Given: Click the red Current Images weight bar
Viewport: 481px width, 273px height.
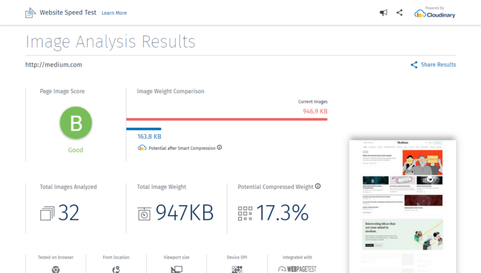Looking at the screenshot, I should (227, 119).
